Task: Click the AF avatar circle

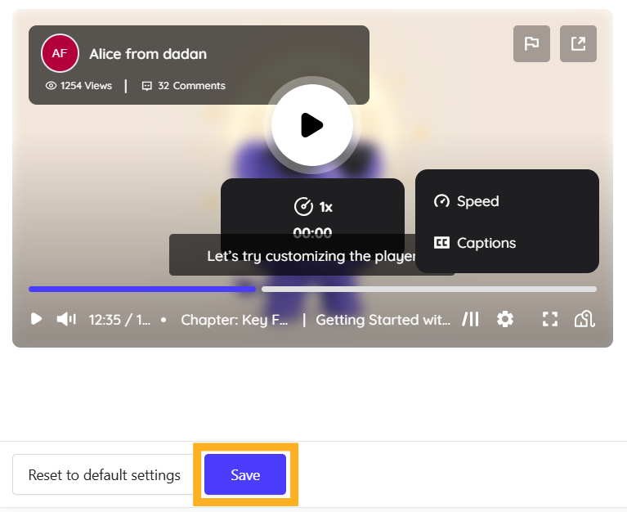Action: [x=60, y=53]
